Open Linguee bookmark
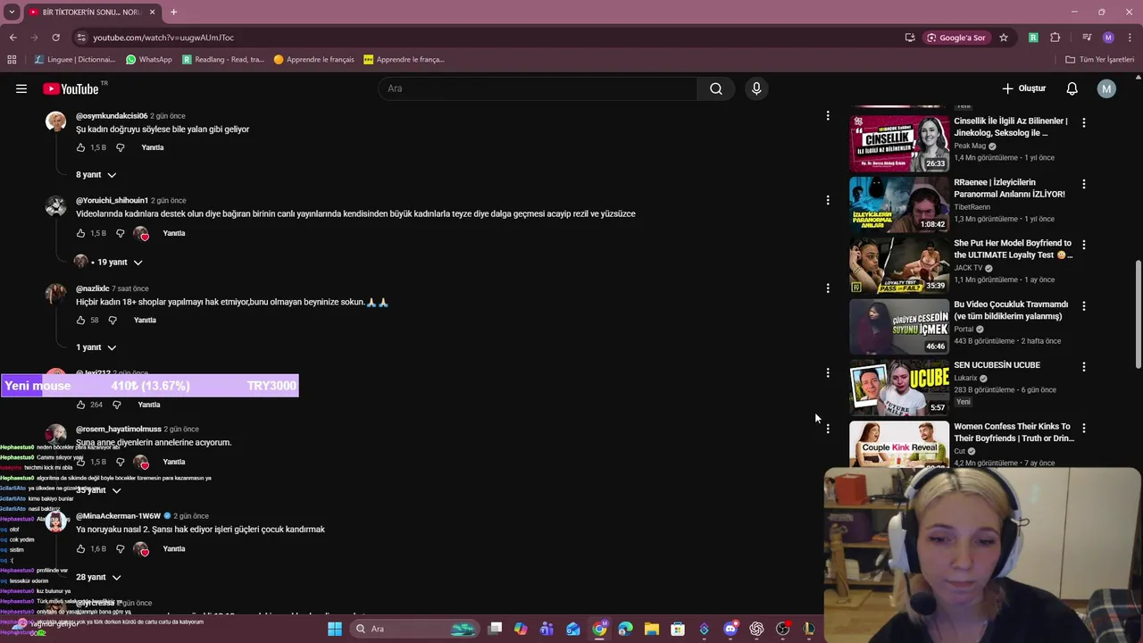The image size is (1143, 643). click(75, 60)
